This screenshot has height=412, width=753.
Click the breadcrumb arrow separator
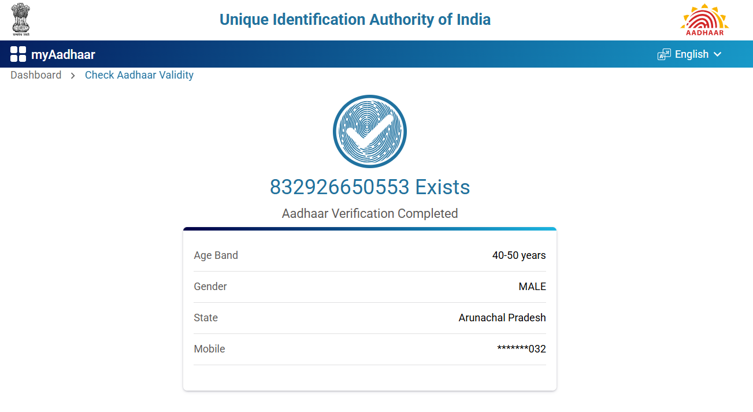coord(73,75)
